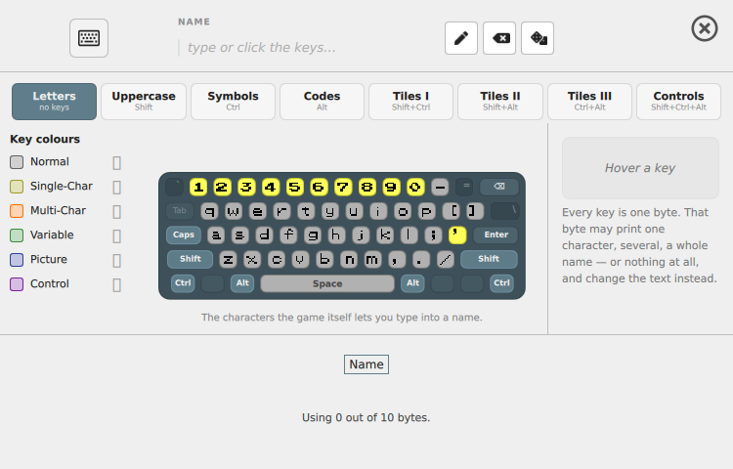Viewport: 733px width, 469px height.
Task: Select the Controls tab
Action: tap(679, 102)
